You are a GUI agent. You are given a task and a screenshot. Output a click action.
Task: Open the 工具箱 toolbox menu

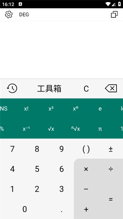tap(49, 88)
